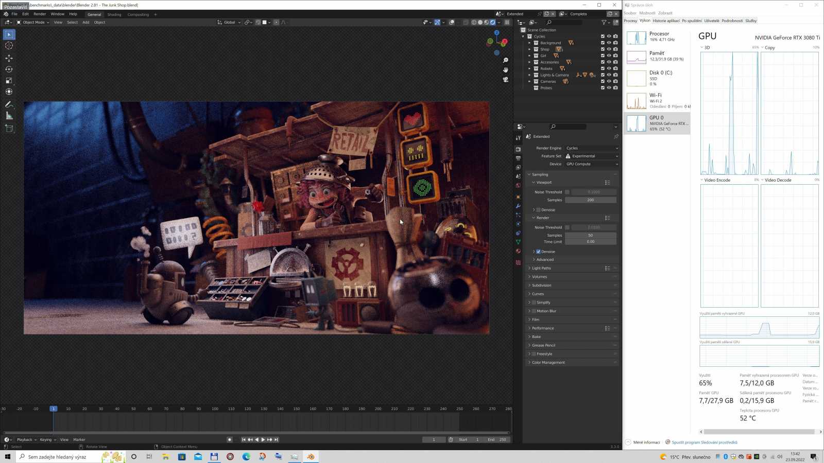Select the Transform tool

(x=9, y=92)
